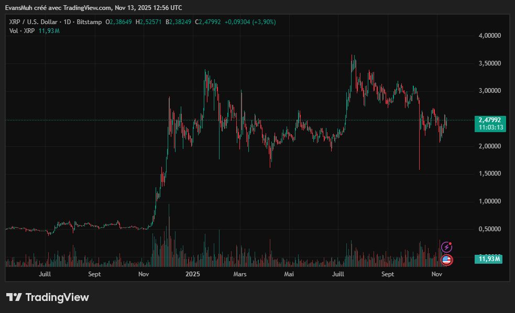Click the close value C2,47992
Viewport: 515px width, 313px height.
pos(208,22)
